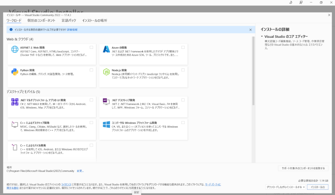This screenshot has height=195, width=335.
Task: Click サポート対象外のコンポーネントを削除する button
Action: coord(303,168)
